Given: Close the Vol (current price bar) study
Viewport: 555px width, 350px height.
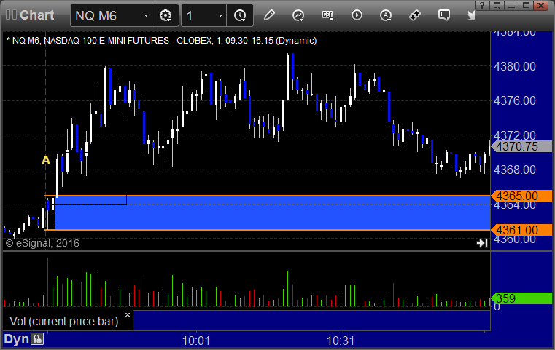Looking at the screenshot, I should pos(128,314).
